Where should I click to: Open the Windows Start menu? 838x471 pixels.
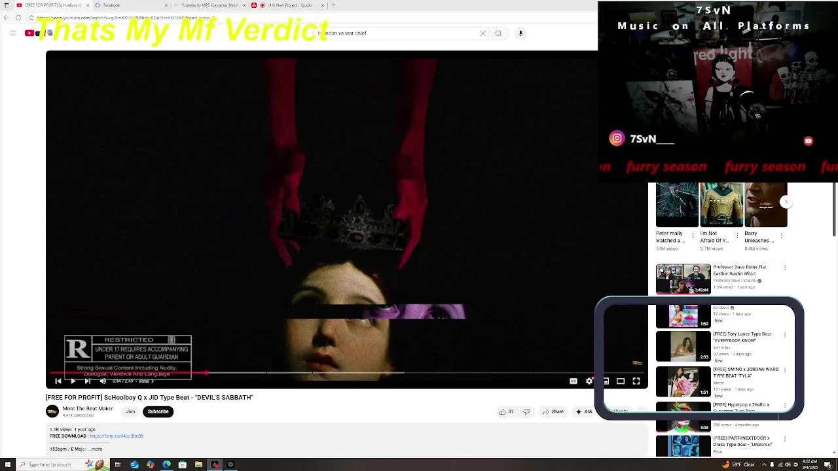7,464
